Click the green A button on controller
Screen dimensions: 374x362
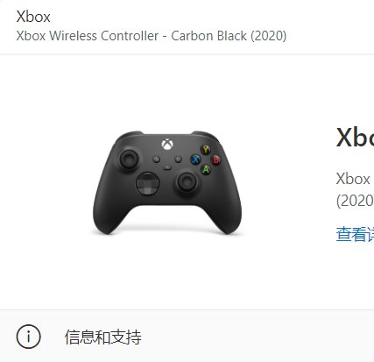point(206,169)
